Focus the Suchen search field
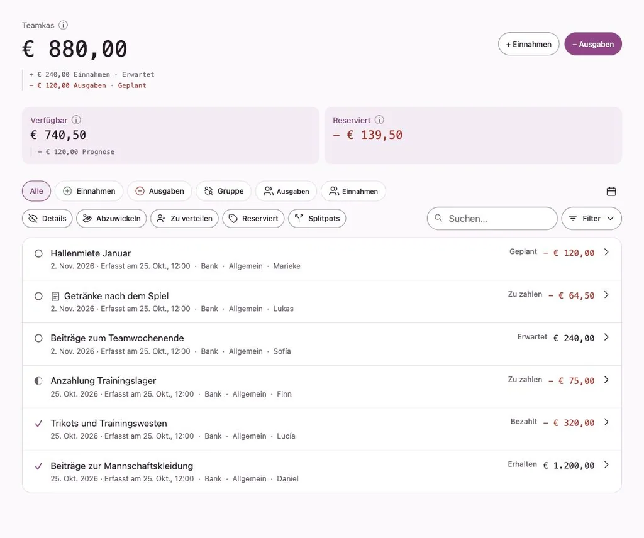Viewport: 644px width, 538px height. 492,218
